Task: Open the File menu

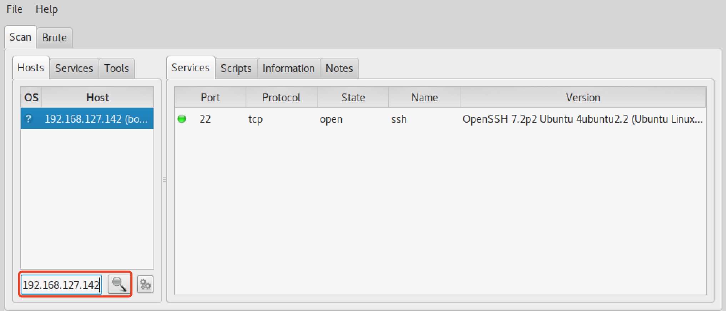Action: point(14,9)
